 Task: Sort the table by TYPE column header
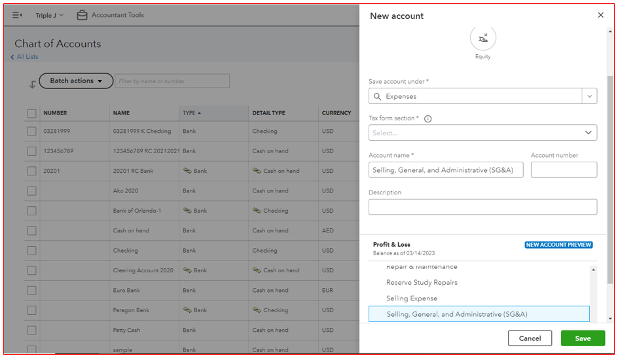pos(191,113)
